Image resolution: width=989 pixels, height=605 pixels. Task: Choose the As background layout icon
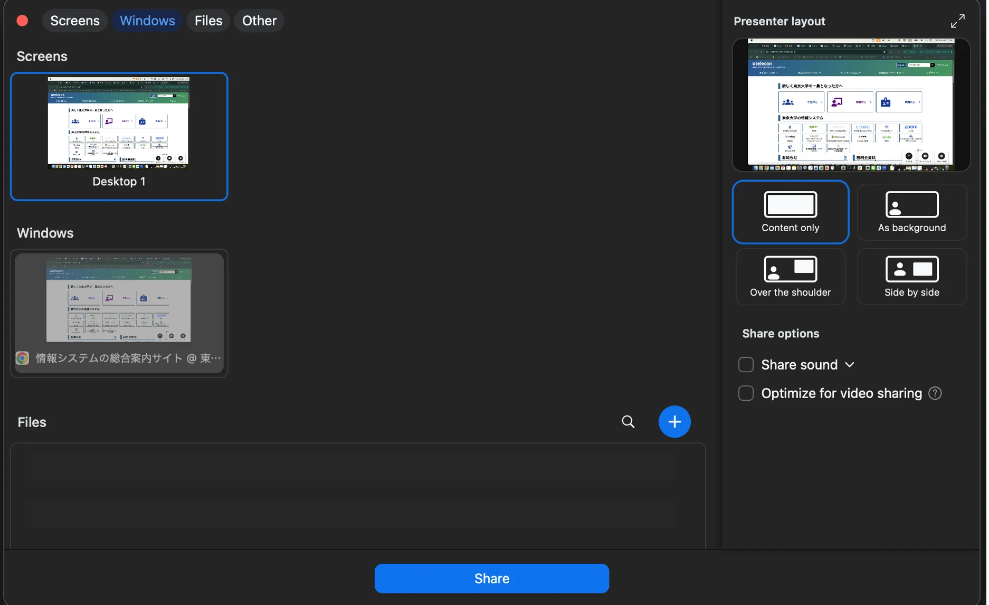[911, 205]
